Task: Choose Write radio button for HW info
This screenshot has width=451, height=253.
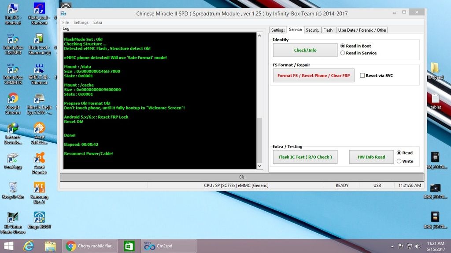Action: tap(399, 161)
